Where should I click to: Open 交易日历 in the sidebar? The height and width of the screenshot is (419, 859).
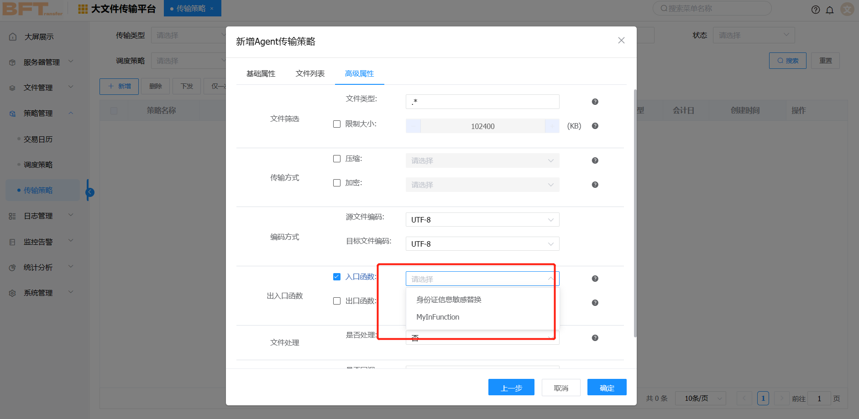[38, 139]
